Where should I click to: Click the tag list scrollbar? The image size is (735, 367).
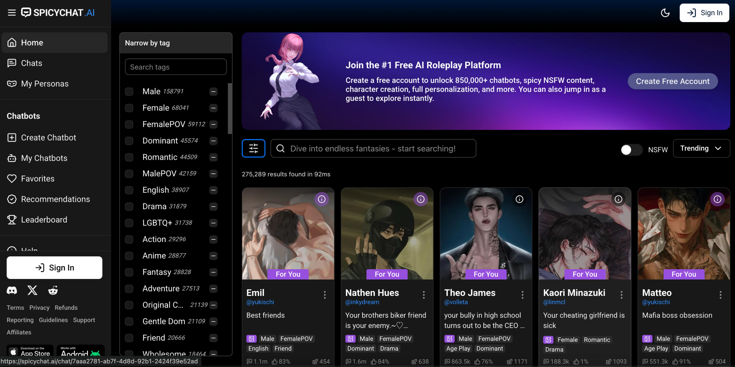[230, 109]
